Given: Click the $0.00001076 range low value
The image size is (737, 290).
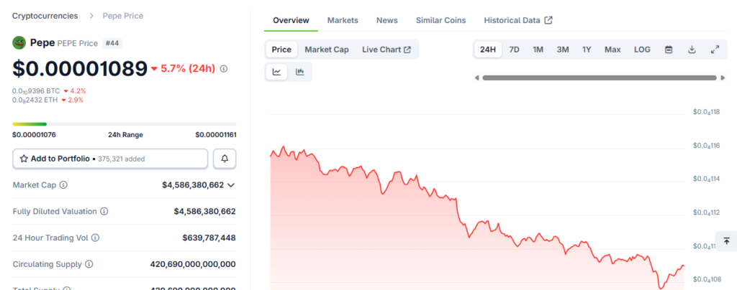Looking at the screenshot, I should [35, 135].
